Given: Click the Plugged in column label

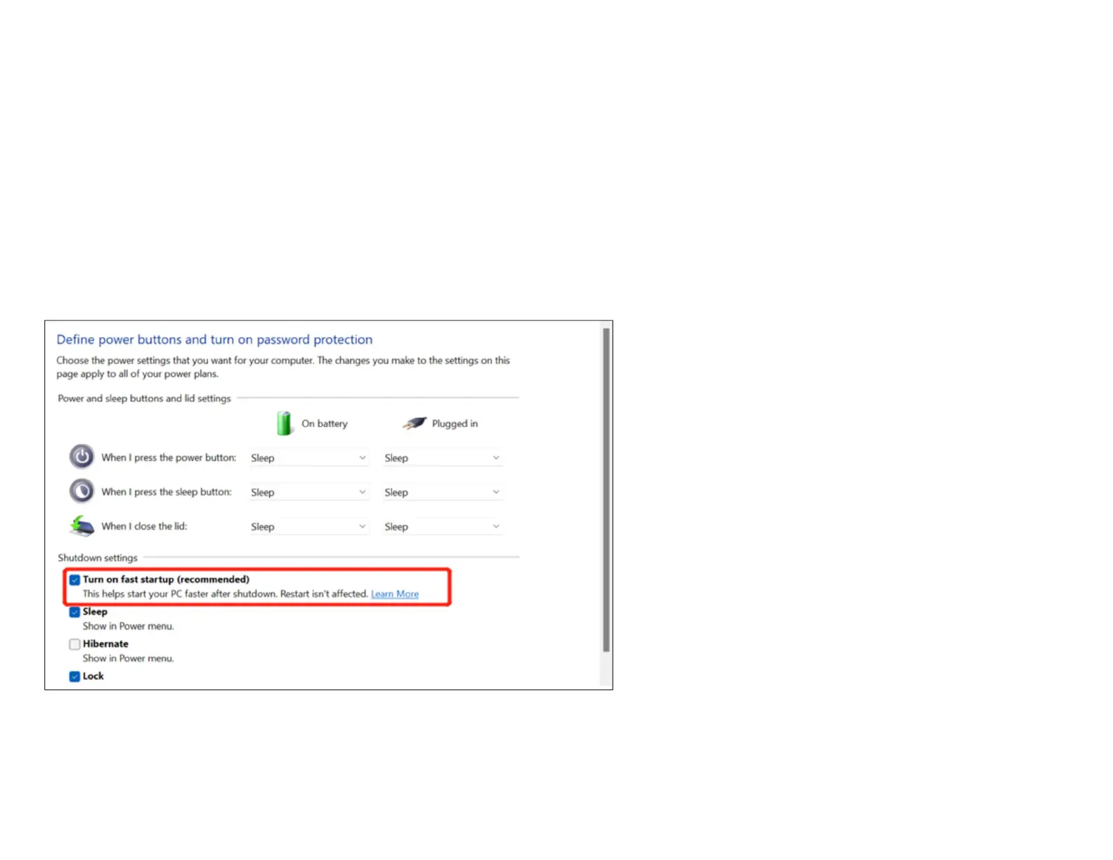Looking at the screenshot, I should (x=455, y=424).
